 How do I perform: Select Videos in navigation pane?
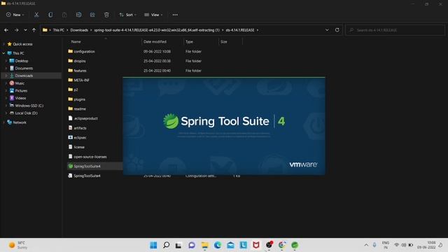coord(20,98)
